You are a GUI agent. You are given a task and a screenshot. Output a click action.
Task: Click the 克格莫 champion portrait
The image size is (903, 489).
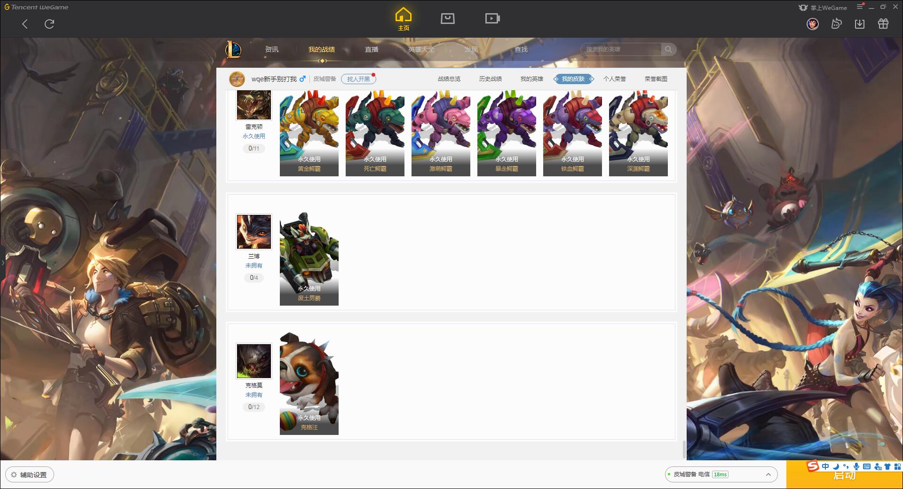click(x=253, y=361)
